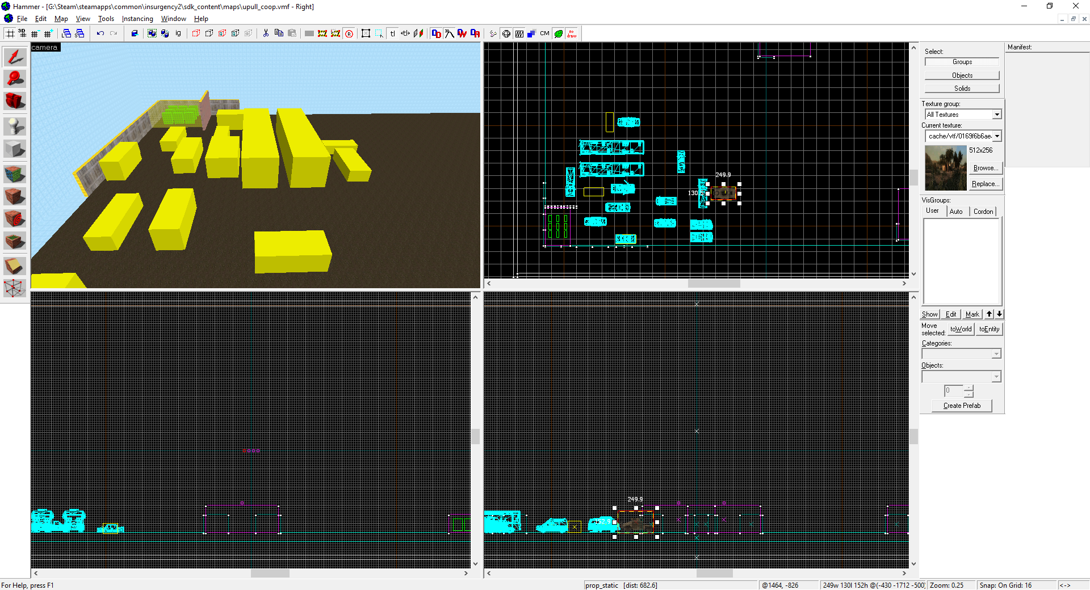Switch to the User visgroups tab

[932, 210]
